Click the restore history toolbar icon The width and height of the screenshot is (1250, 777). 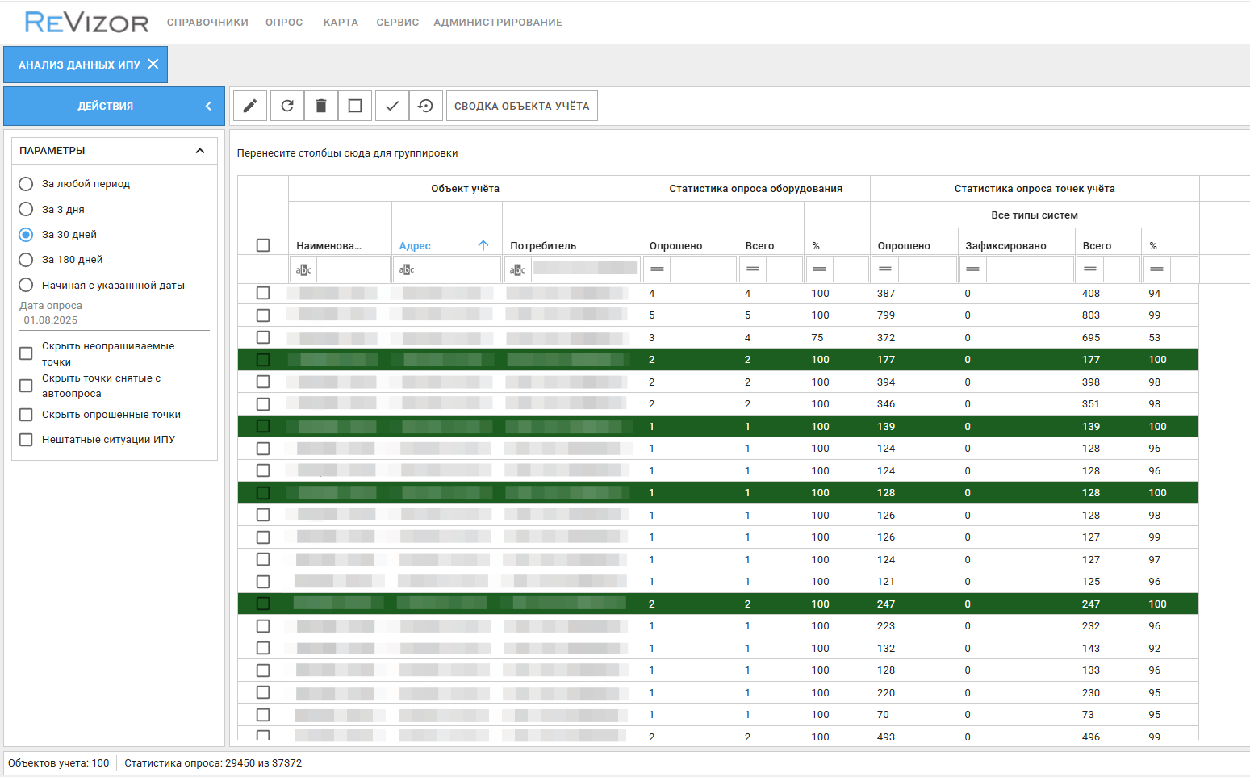[x=426, y=106]
